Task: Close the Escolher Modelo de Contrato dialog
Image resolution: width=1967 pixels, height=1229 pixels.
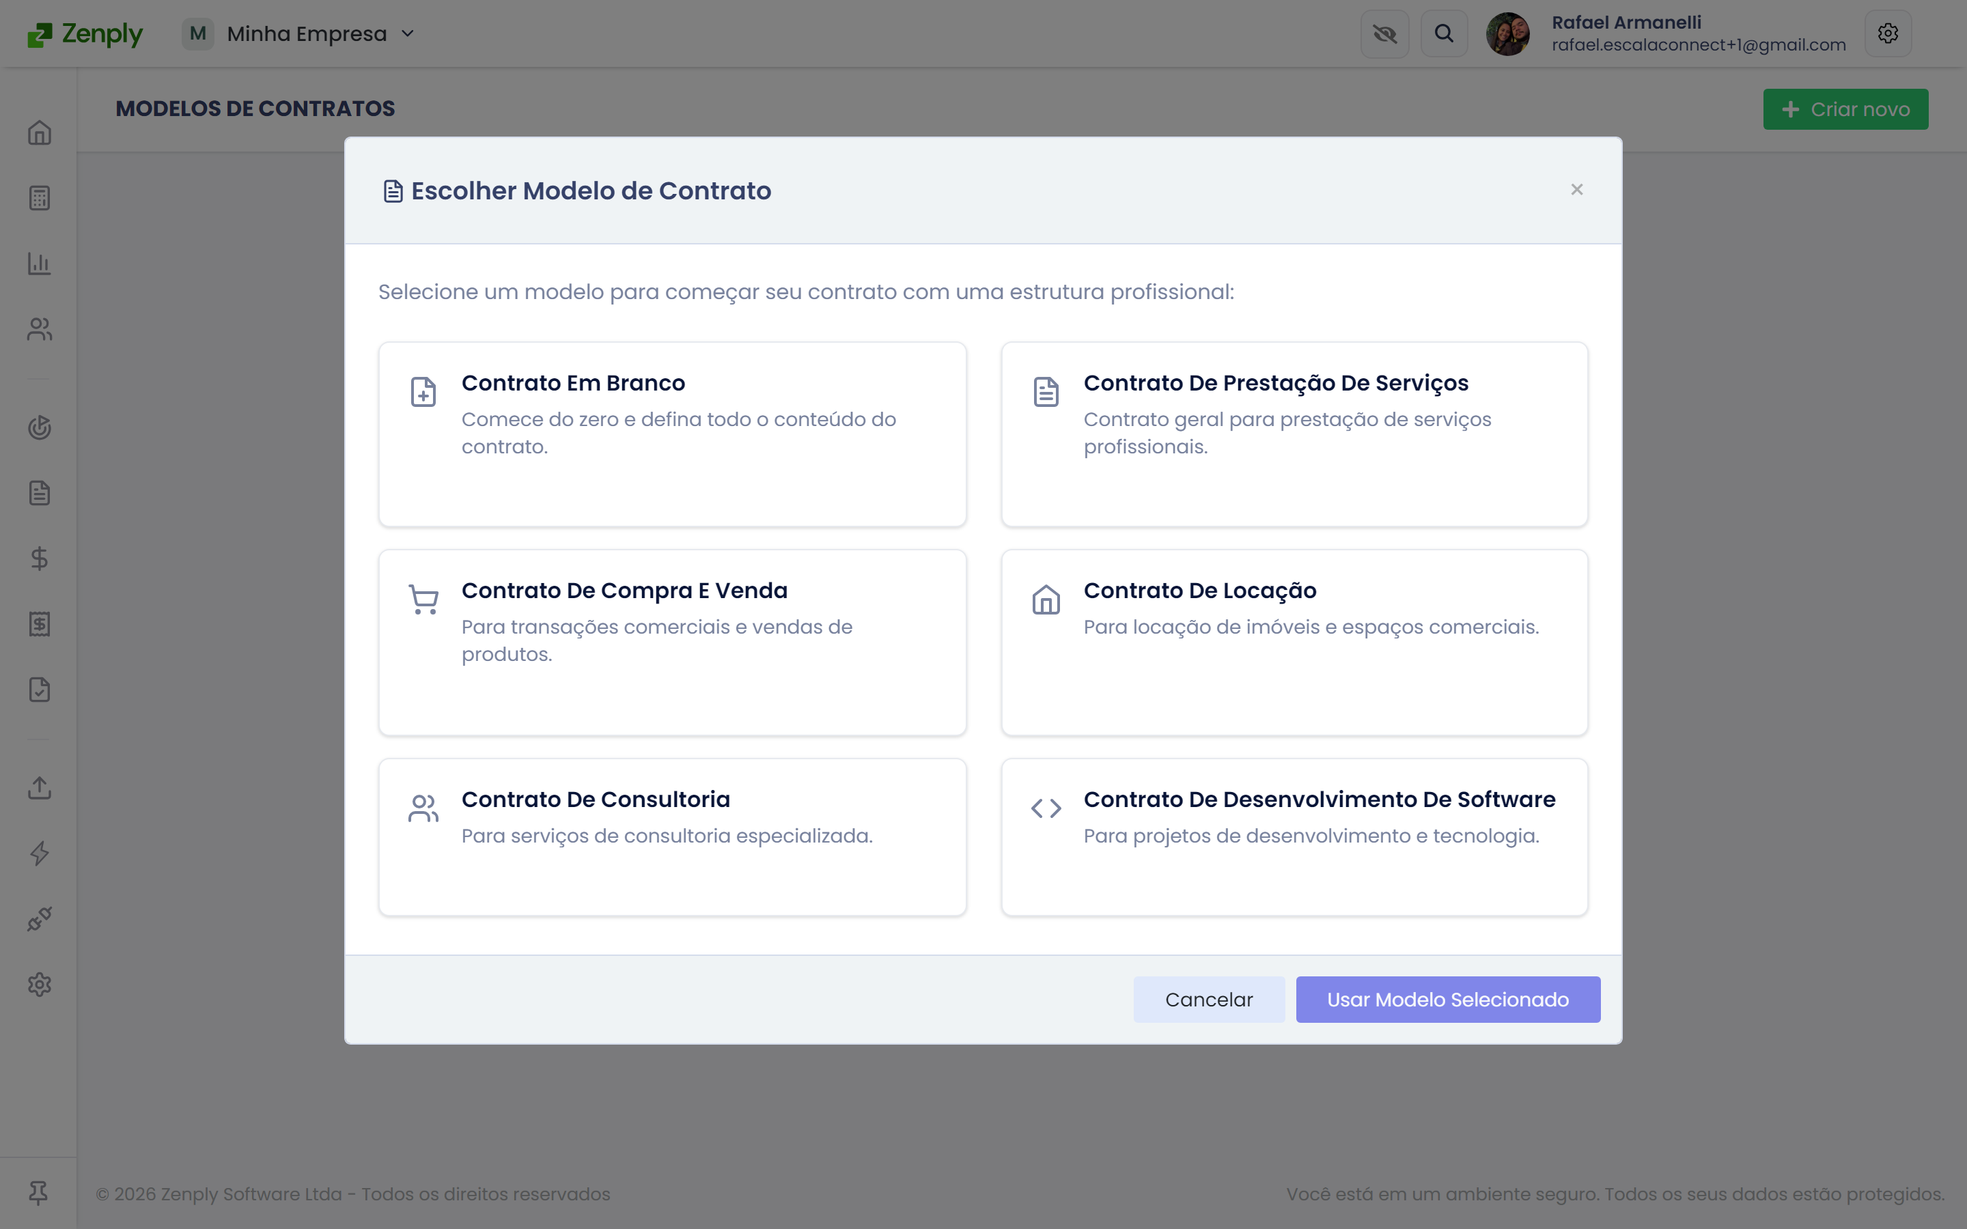Action: pos(1577,189)
